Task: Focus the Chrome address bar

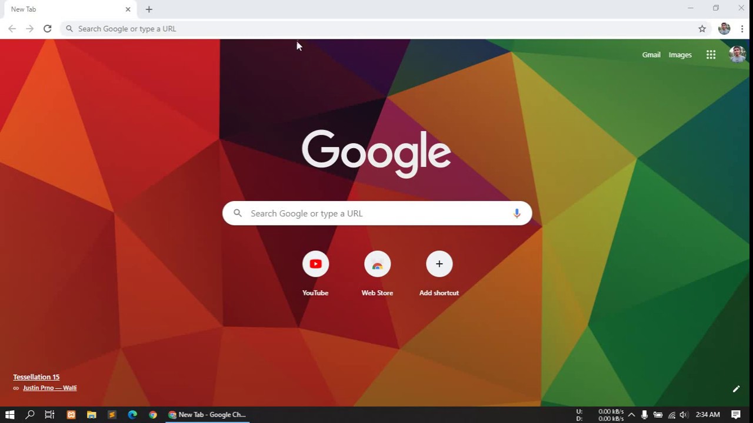Action: 385,28
